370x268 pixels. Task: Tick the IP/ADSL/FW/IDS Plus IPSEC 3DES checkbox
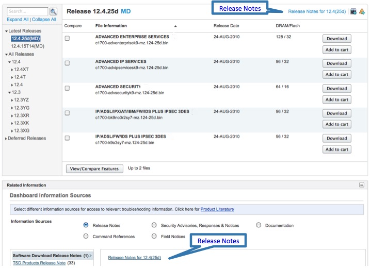point(67,138)
